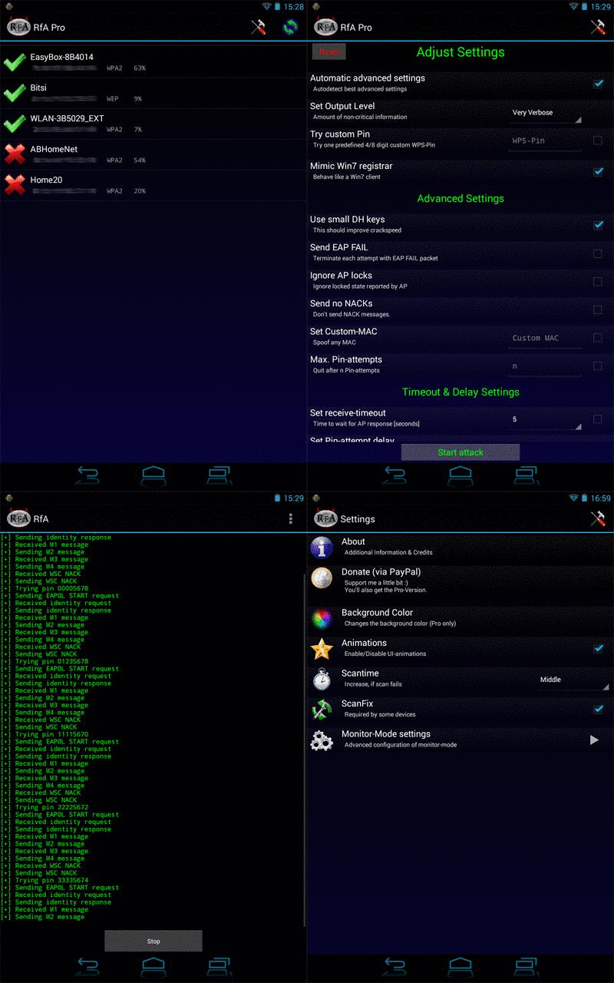Go back from the network list screen
614x983 pixels.
click(87, 475)
